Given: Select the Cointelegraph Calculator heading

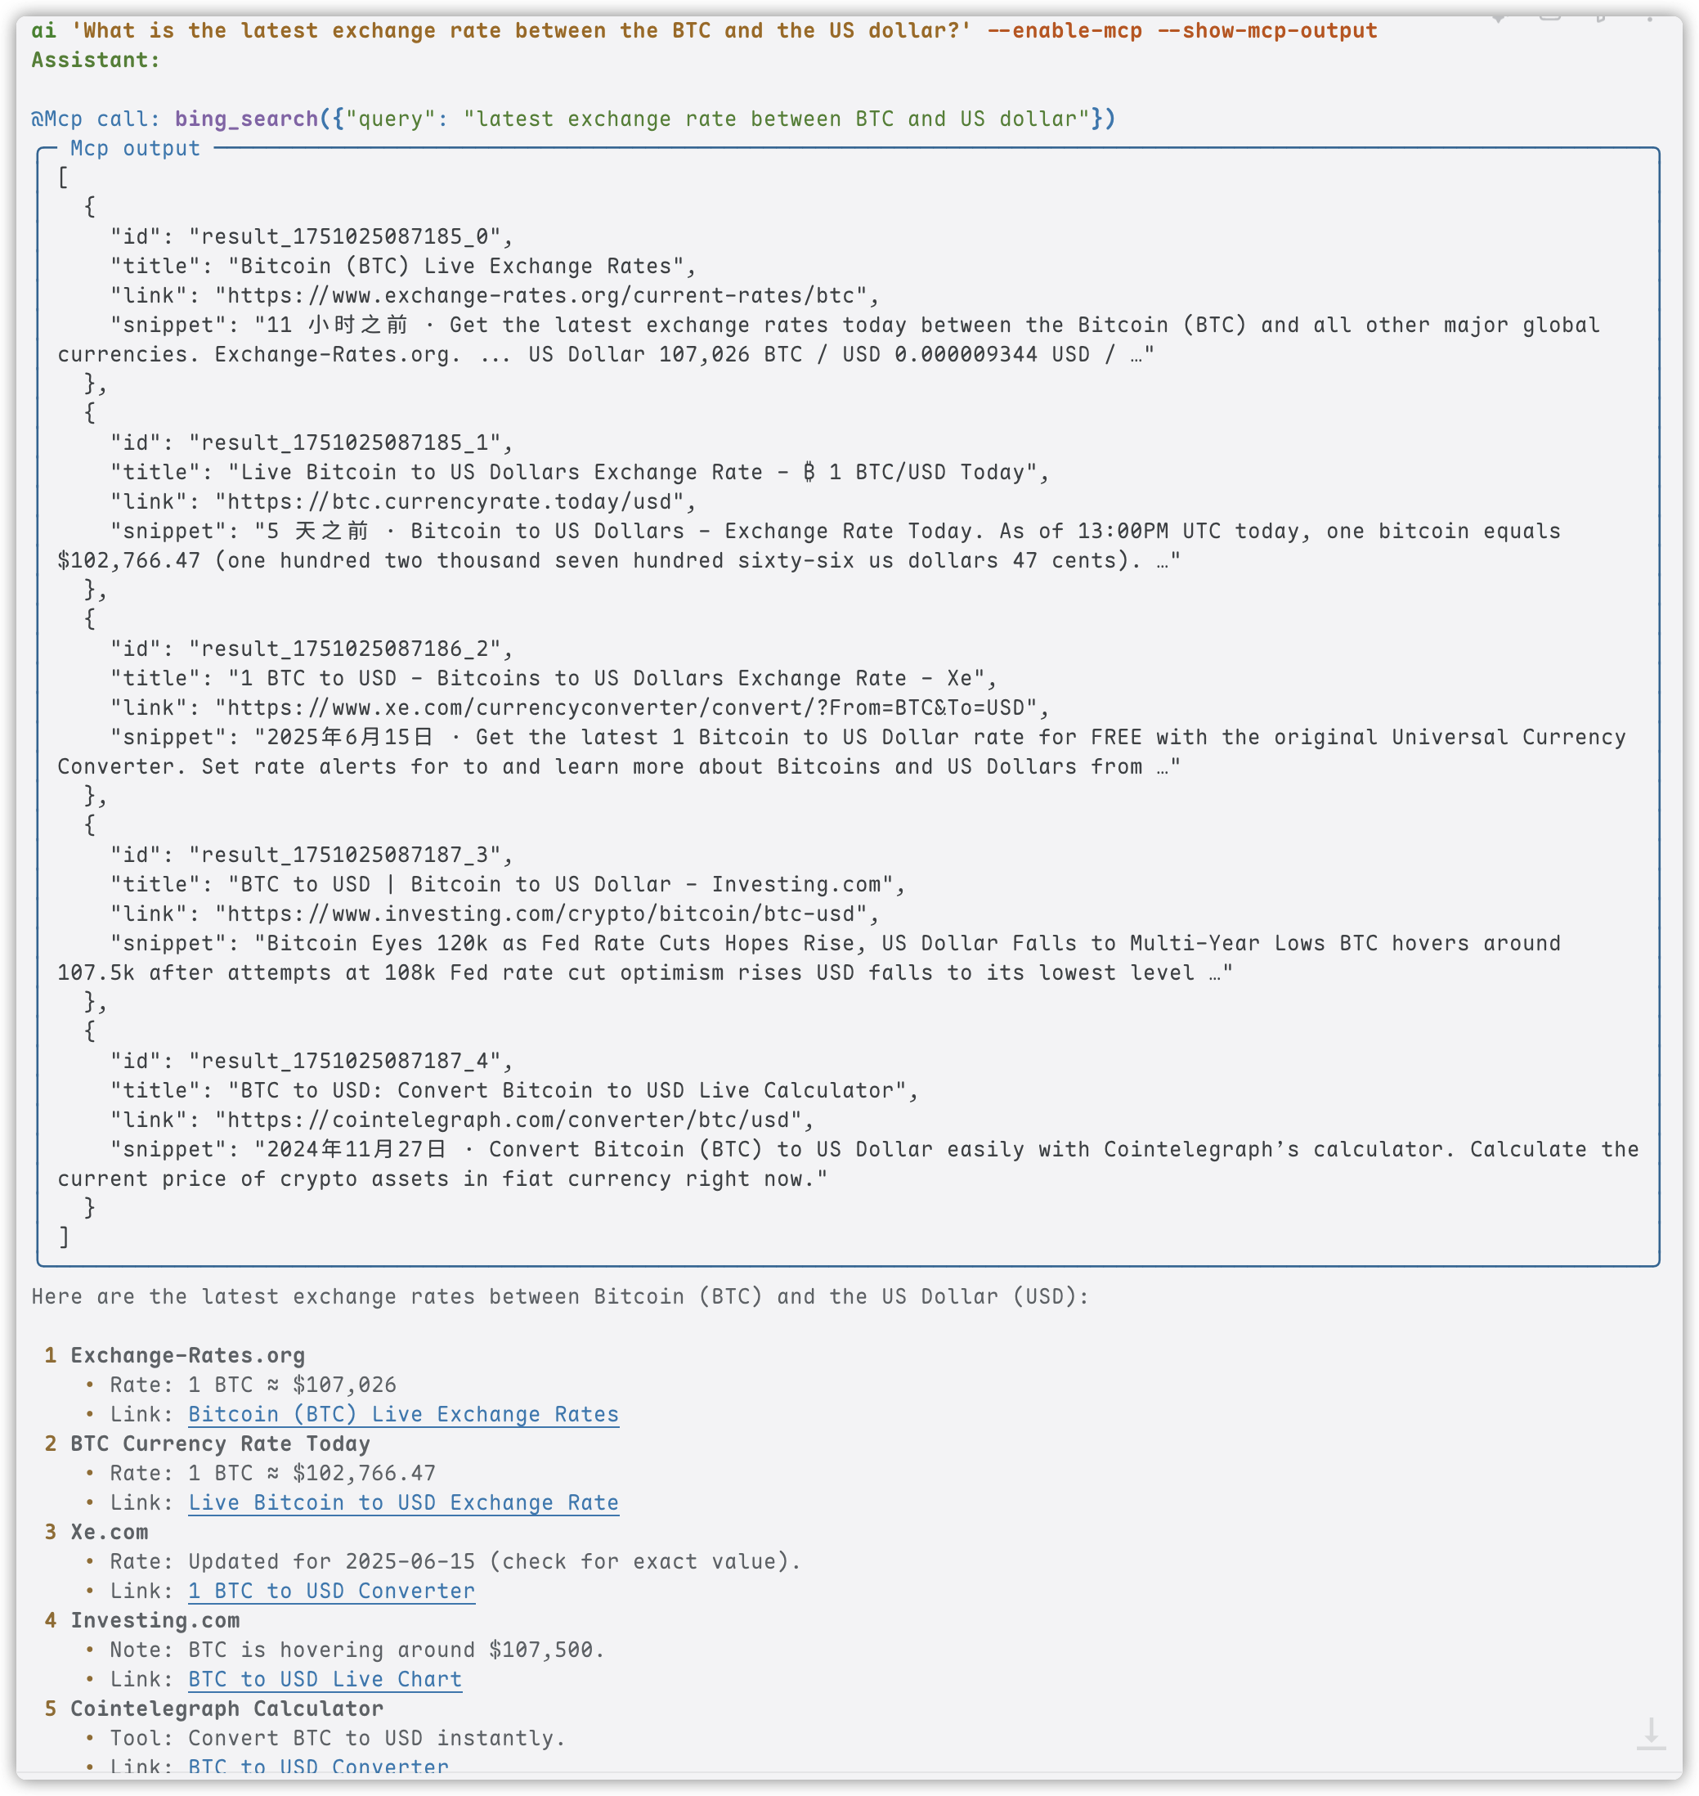Looking at the screenshot, I should point(226,1708).
